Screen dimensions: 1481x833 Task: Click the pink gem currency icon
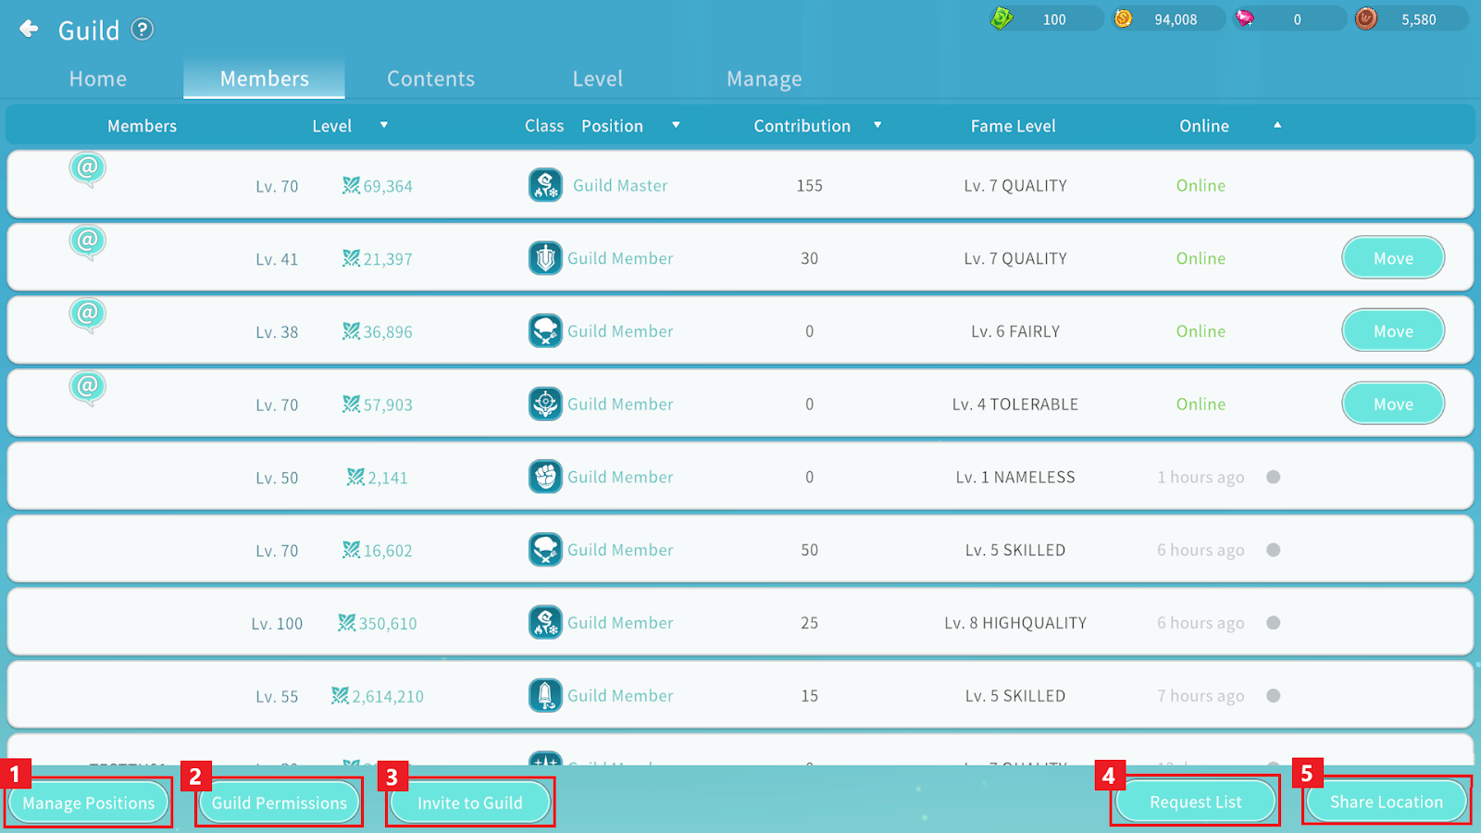pos(1245,19)
